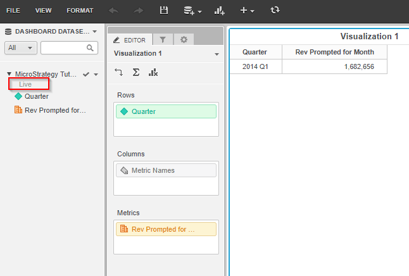
Task: Collapse the MicroStrategy Tutorial dataset tree
Action: [9, 75]
